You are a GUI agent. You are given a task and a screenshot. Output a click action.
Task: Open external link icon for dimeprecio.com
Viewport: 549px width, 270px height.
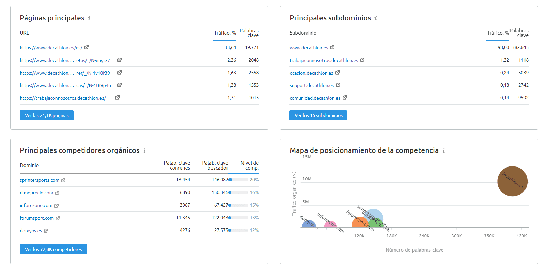coord(57,193)
